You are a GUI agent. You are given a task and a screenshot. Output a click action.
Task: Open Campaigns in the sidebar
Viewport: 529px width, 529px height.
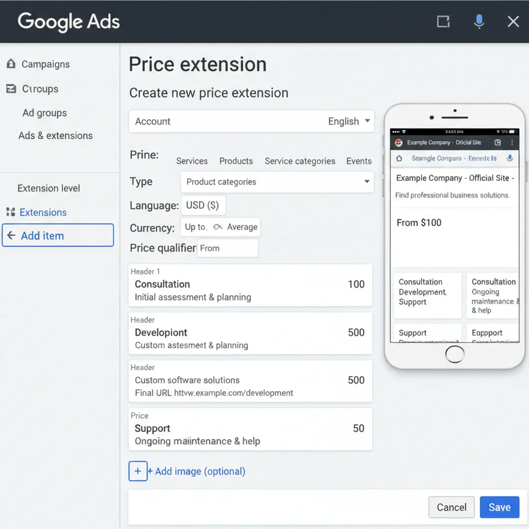(x=45, y=64)
